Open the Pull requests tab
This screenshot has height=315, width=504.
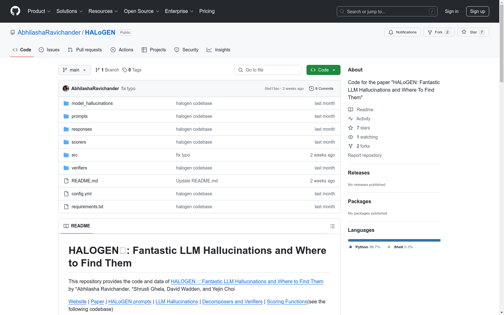click(x=85, y=50)
